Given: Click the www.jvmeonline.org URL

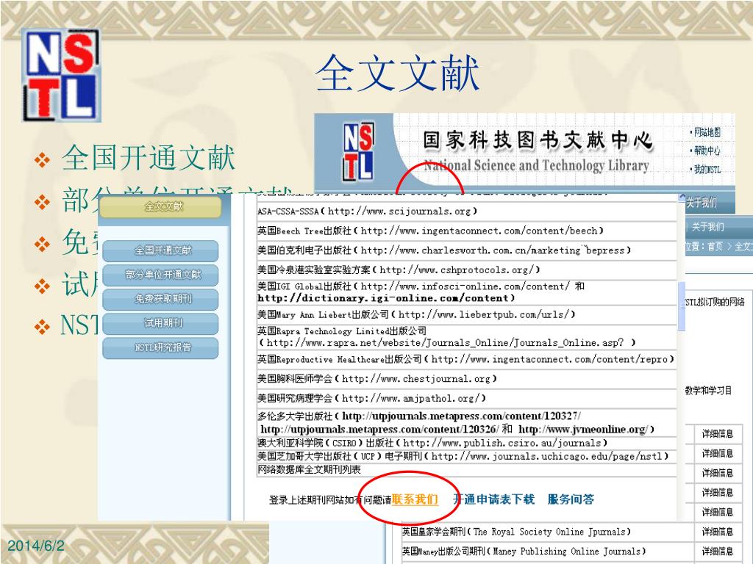Looking at the screenshot, I should pos(584,429).
